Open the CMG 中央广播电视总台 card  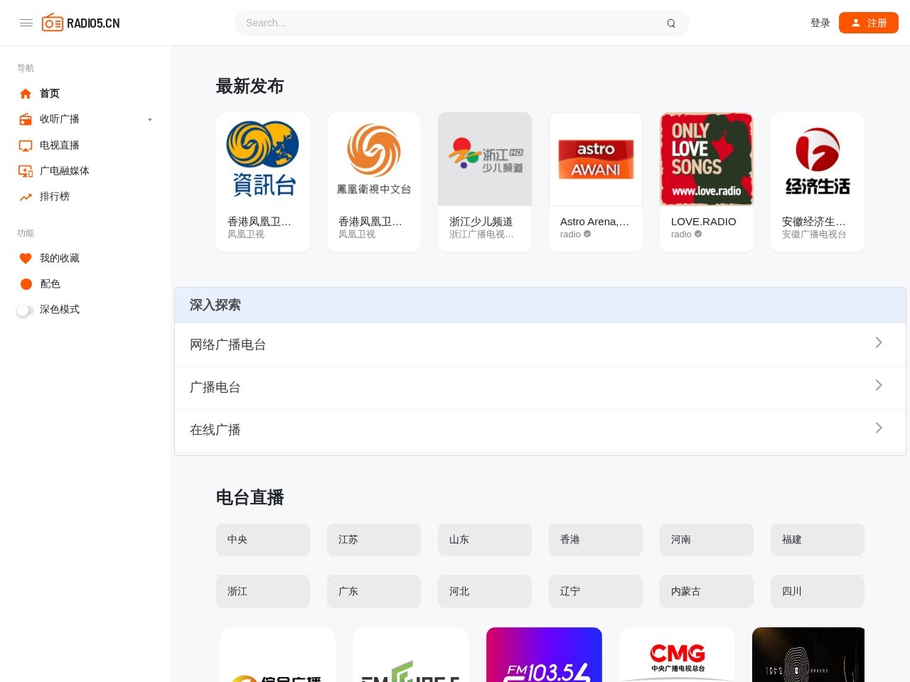[x=677, y=654]
